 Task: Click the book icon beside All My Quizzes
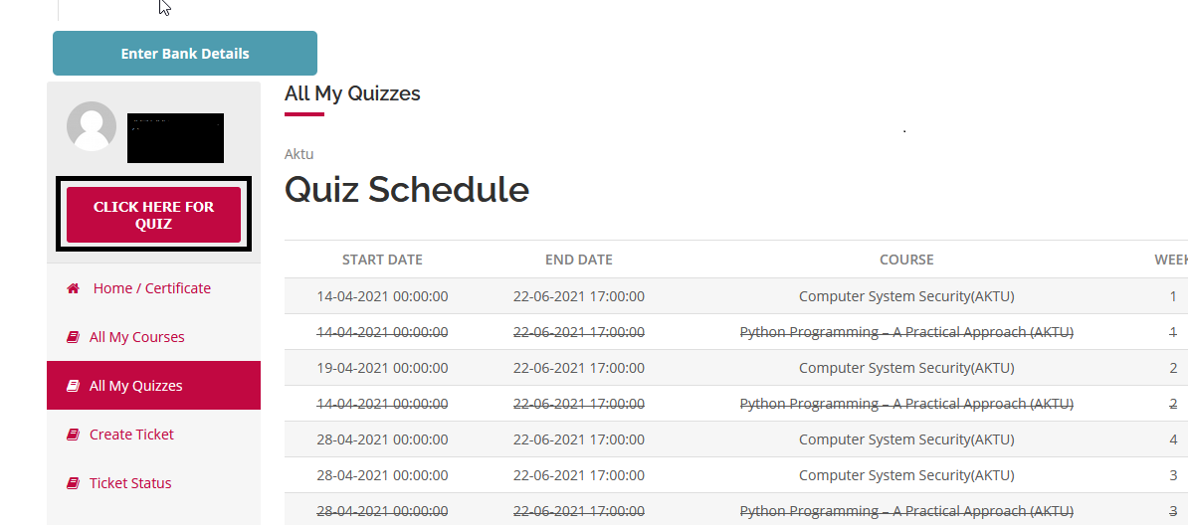coord(73,386)
